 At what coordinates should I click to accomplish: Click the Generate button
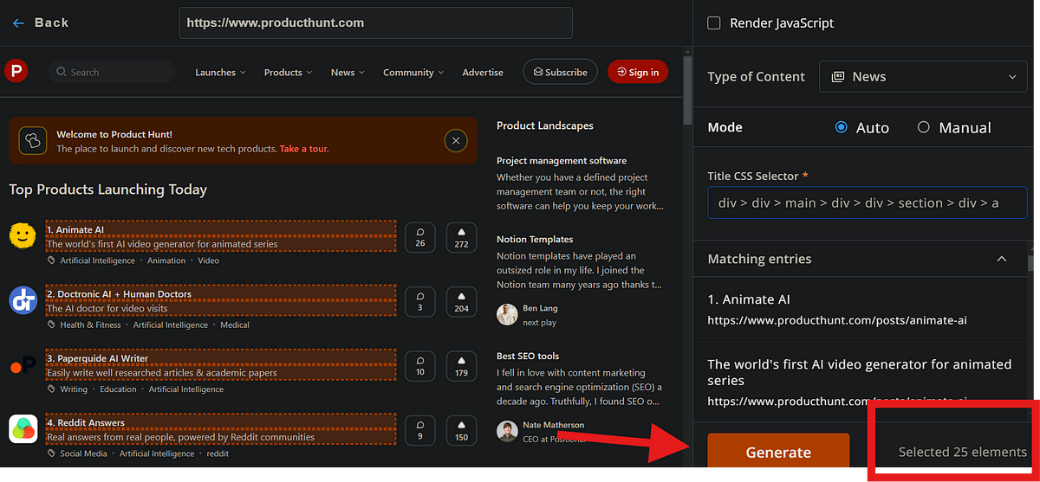click(778, 452)
